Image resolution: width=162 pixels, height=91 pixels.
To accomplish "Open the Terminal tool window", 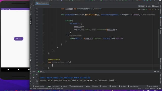I will pyautogui.click(x=113, y=86).
